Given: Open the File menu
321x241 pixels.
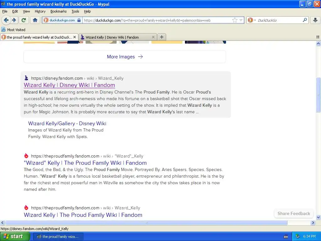Looking at the screenshot, I should [5, 11].
